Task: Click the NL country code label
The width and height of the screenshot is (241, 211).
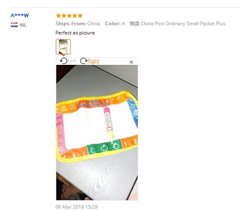Action: point(23,25)
